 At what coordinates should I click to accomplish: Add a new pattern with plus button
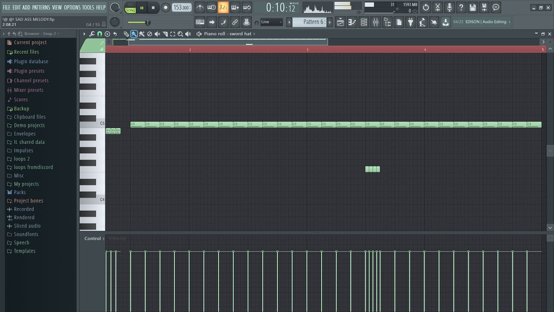click(329, 22)
